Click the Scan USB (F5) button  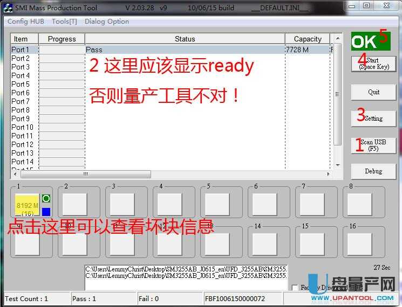click(373, 145)
